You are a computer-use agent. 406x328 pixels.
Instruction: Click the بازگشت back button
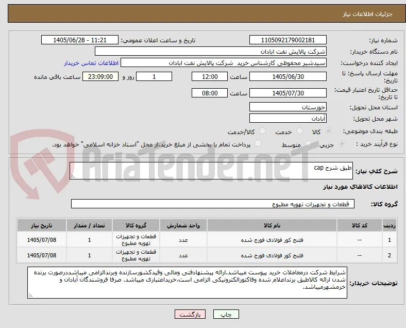coord(190,315)
